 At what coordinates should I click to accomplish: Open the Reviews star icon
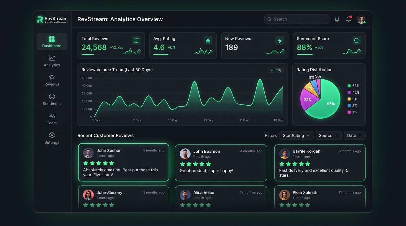tap(52, 77)
